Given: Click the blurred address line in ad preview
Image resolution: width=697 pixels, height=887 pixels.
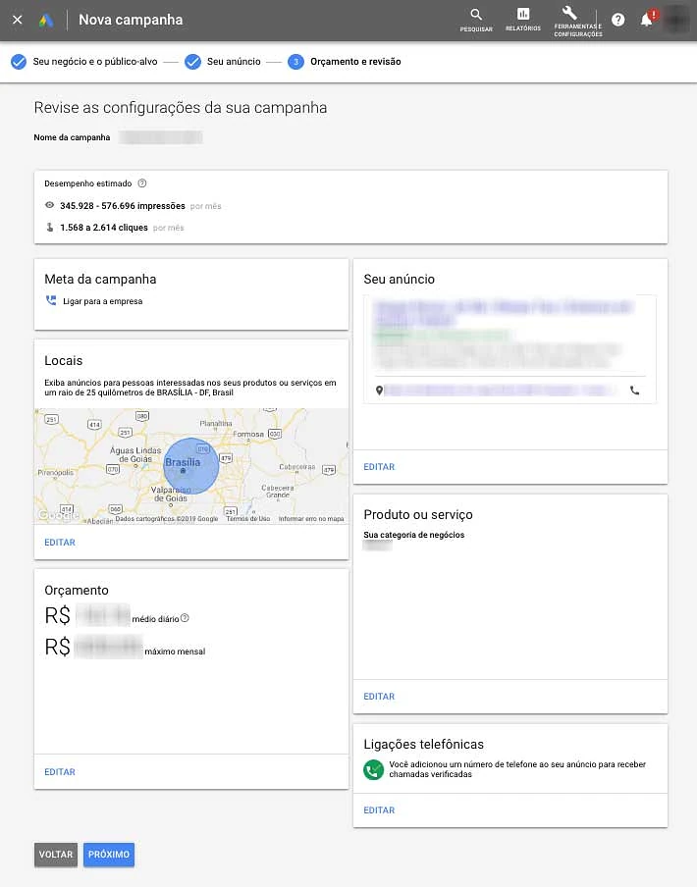Looking at the screenshot, I should click(x=501, y=391).
